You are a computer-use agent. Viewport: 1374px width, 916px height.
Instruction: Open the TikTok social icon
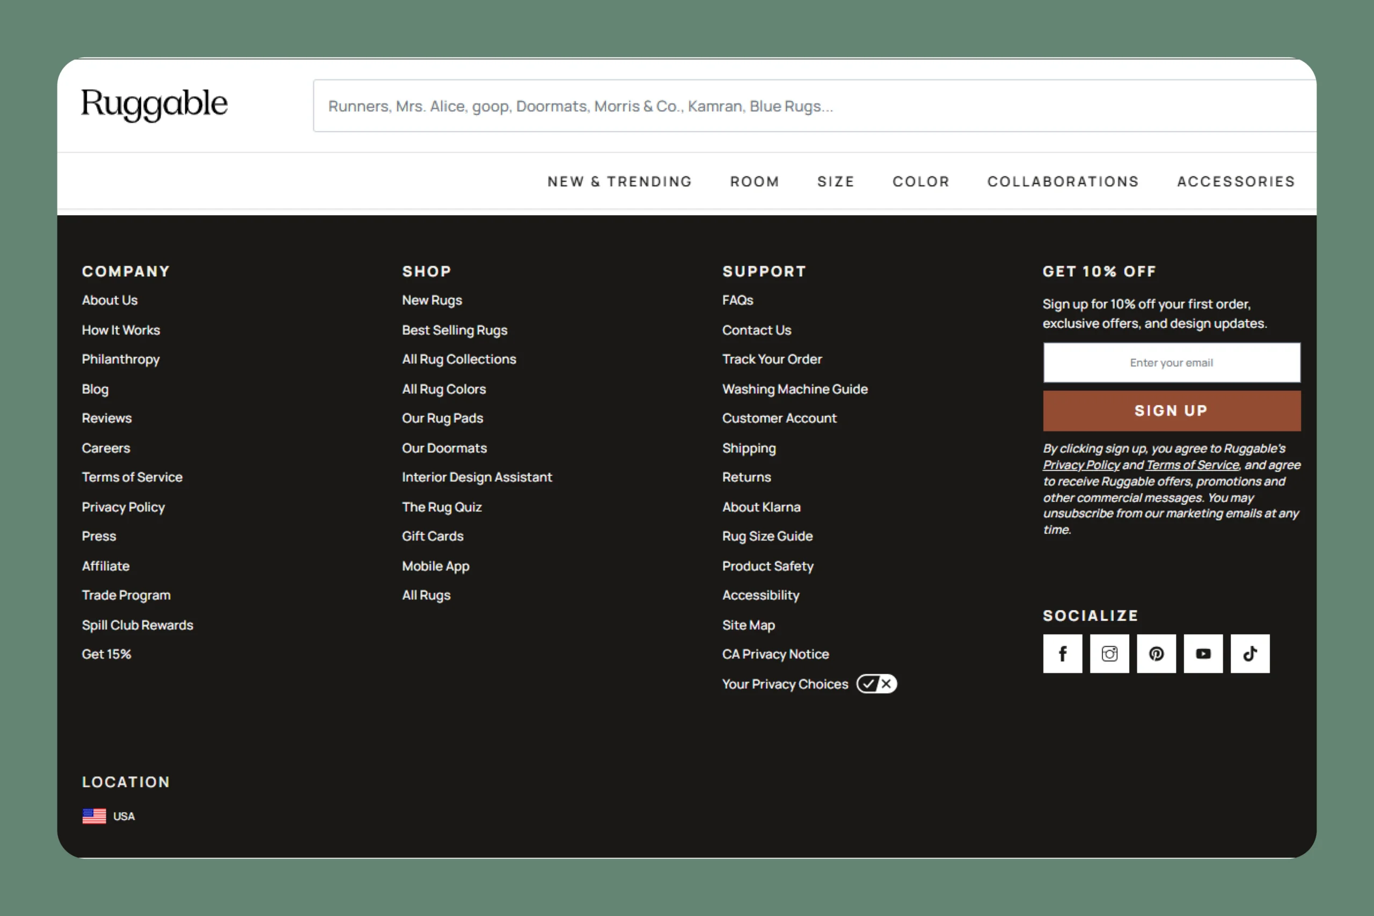click(1249, 653)
